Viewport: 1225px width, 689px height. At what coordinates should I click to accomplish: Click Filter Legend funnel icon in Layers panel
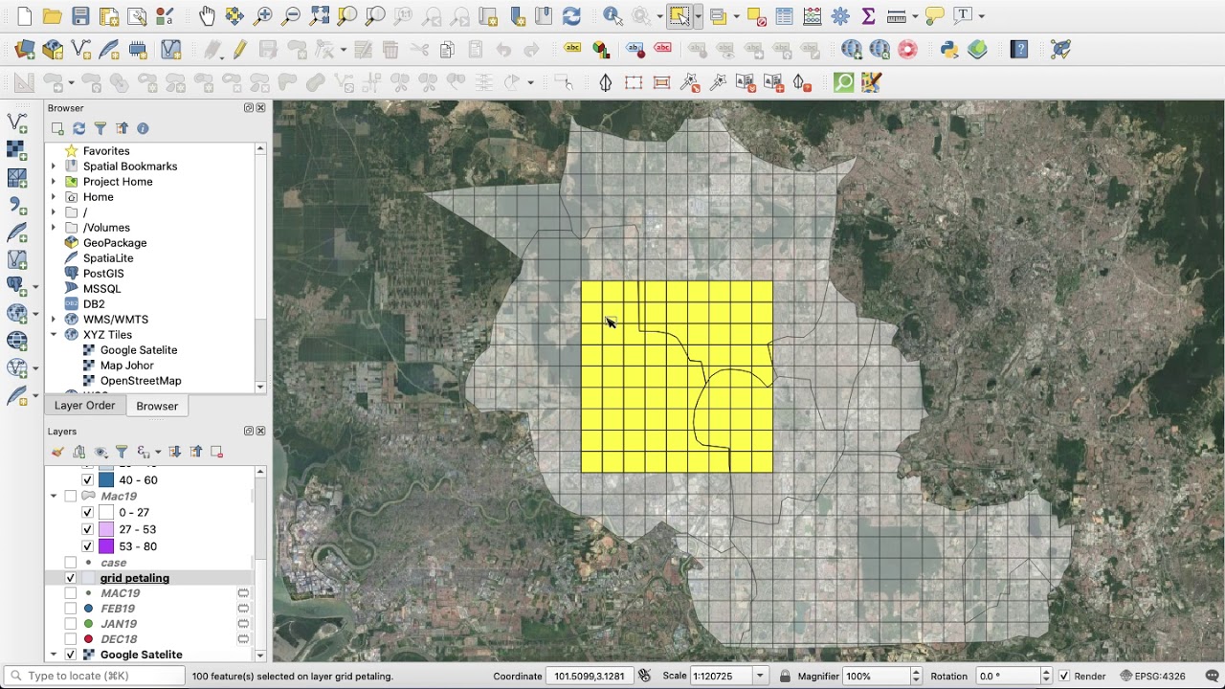pos(122,452)
